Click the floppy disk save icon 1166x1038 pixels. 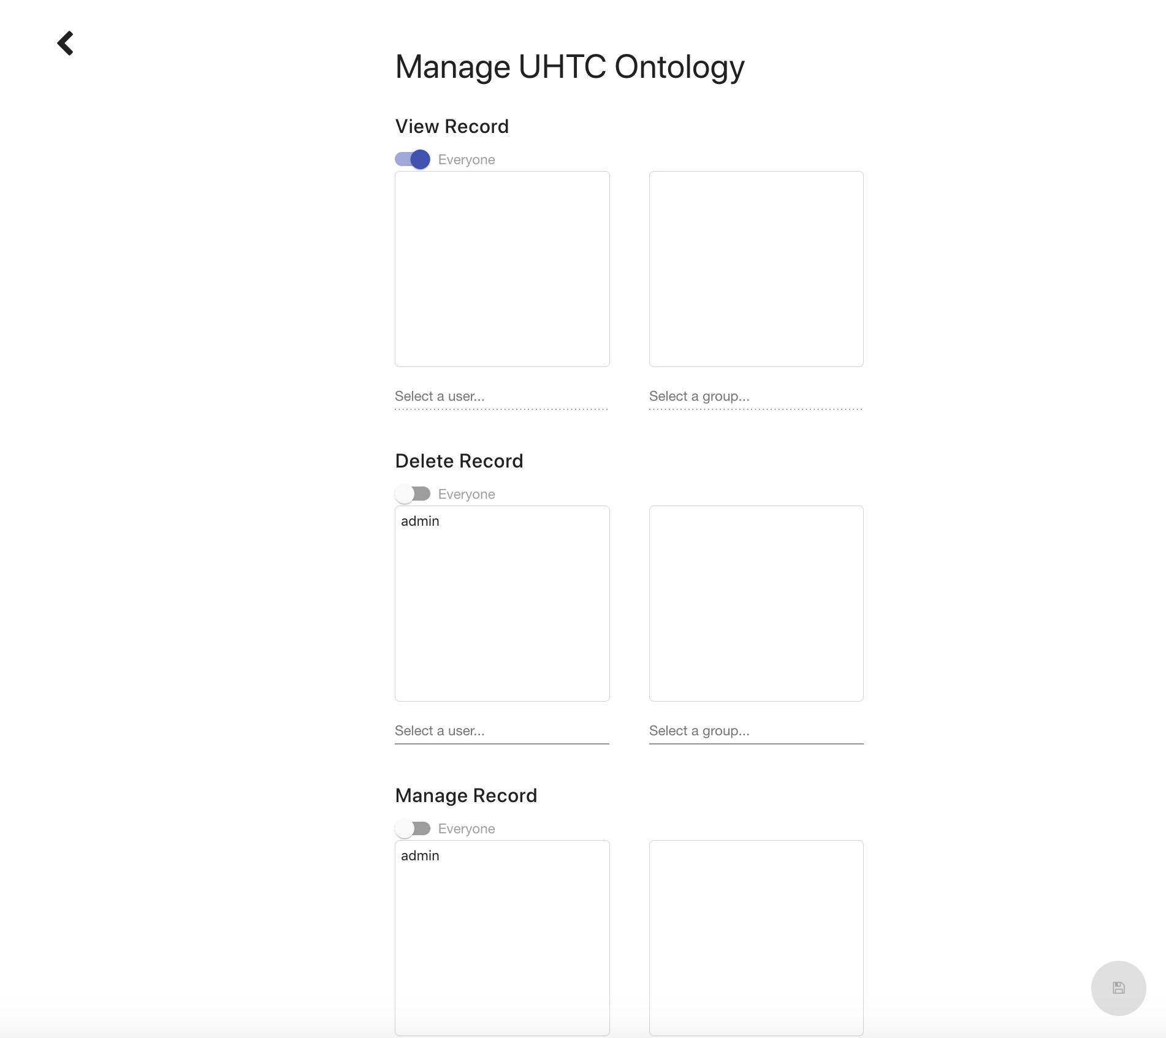(1118, 988)
